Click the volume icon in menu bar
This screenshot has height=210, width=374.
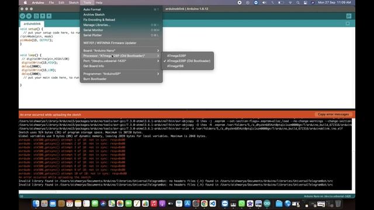(x=264, y=2)
